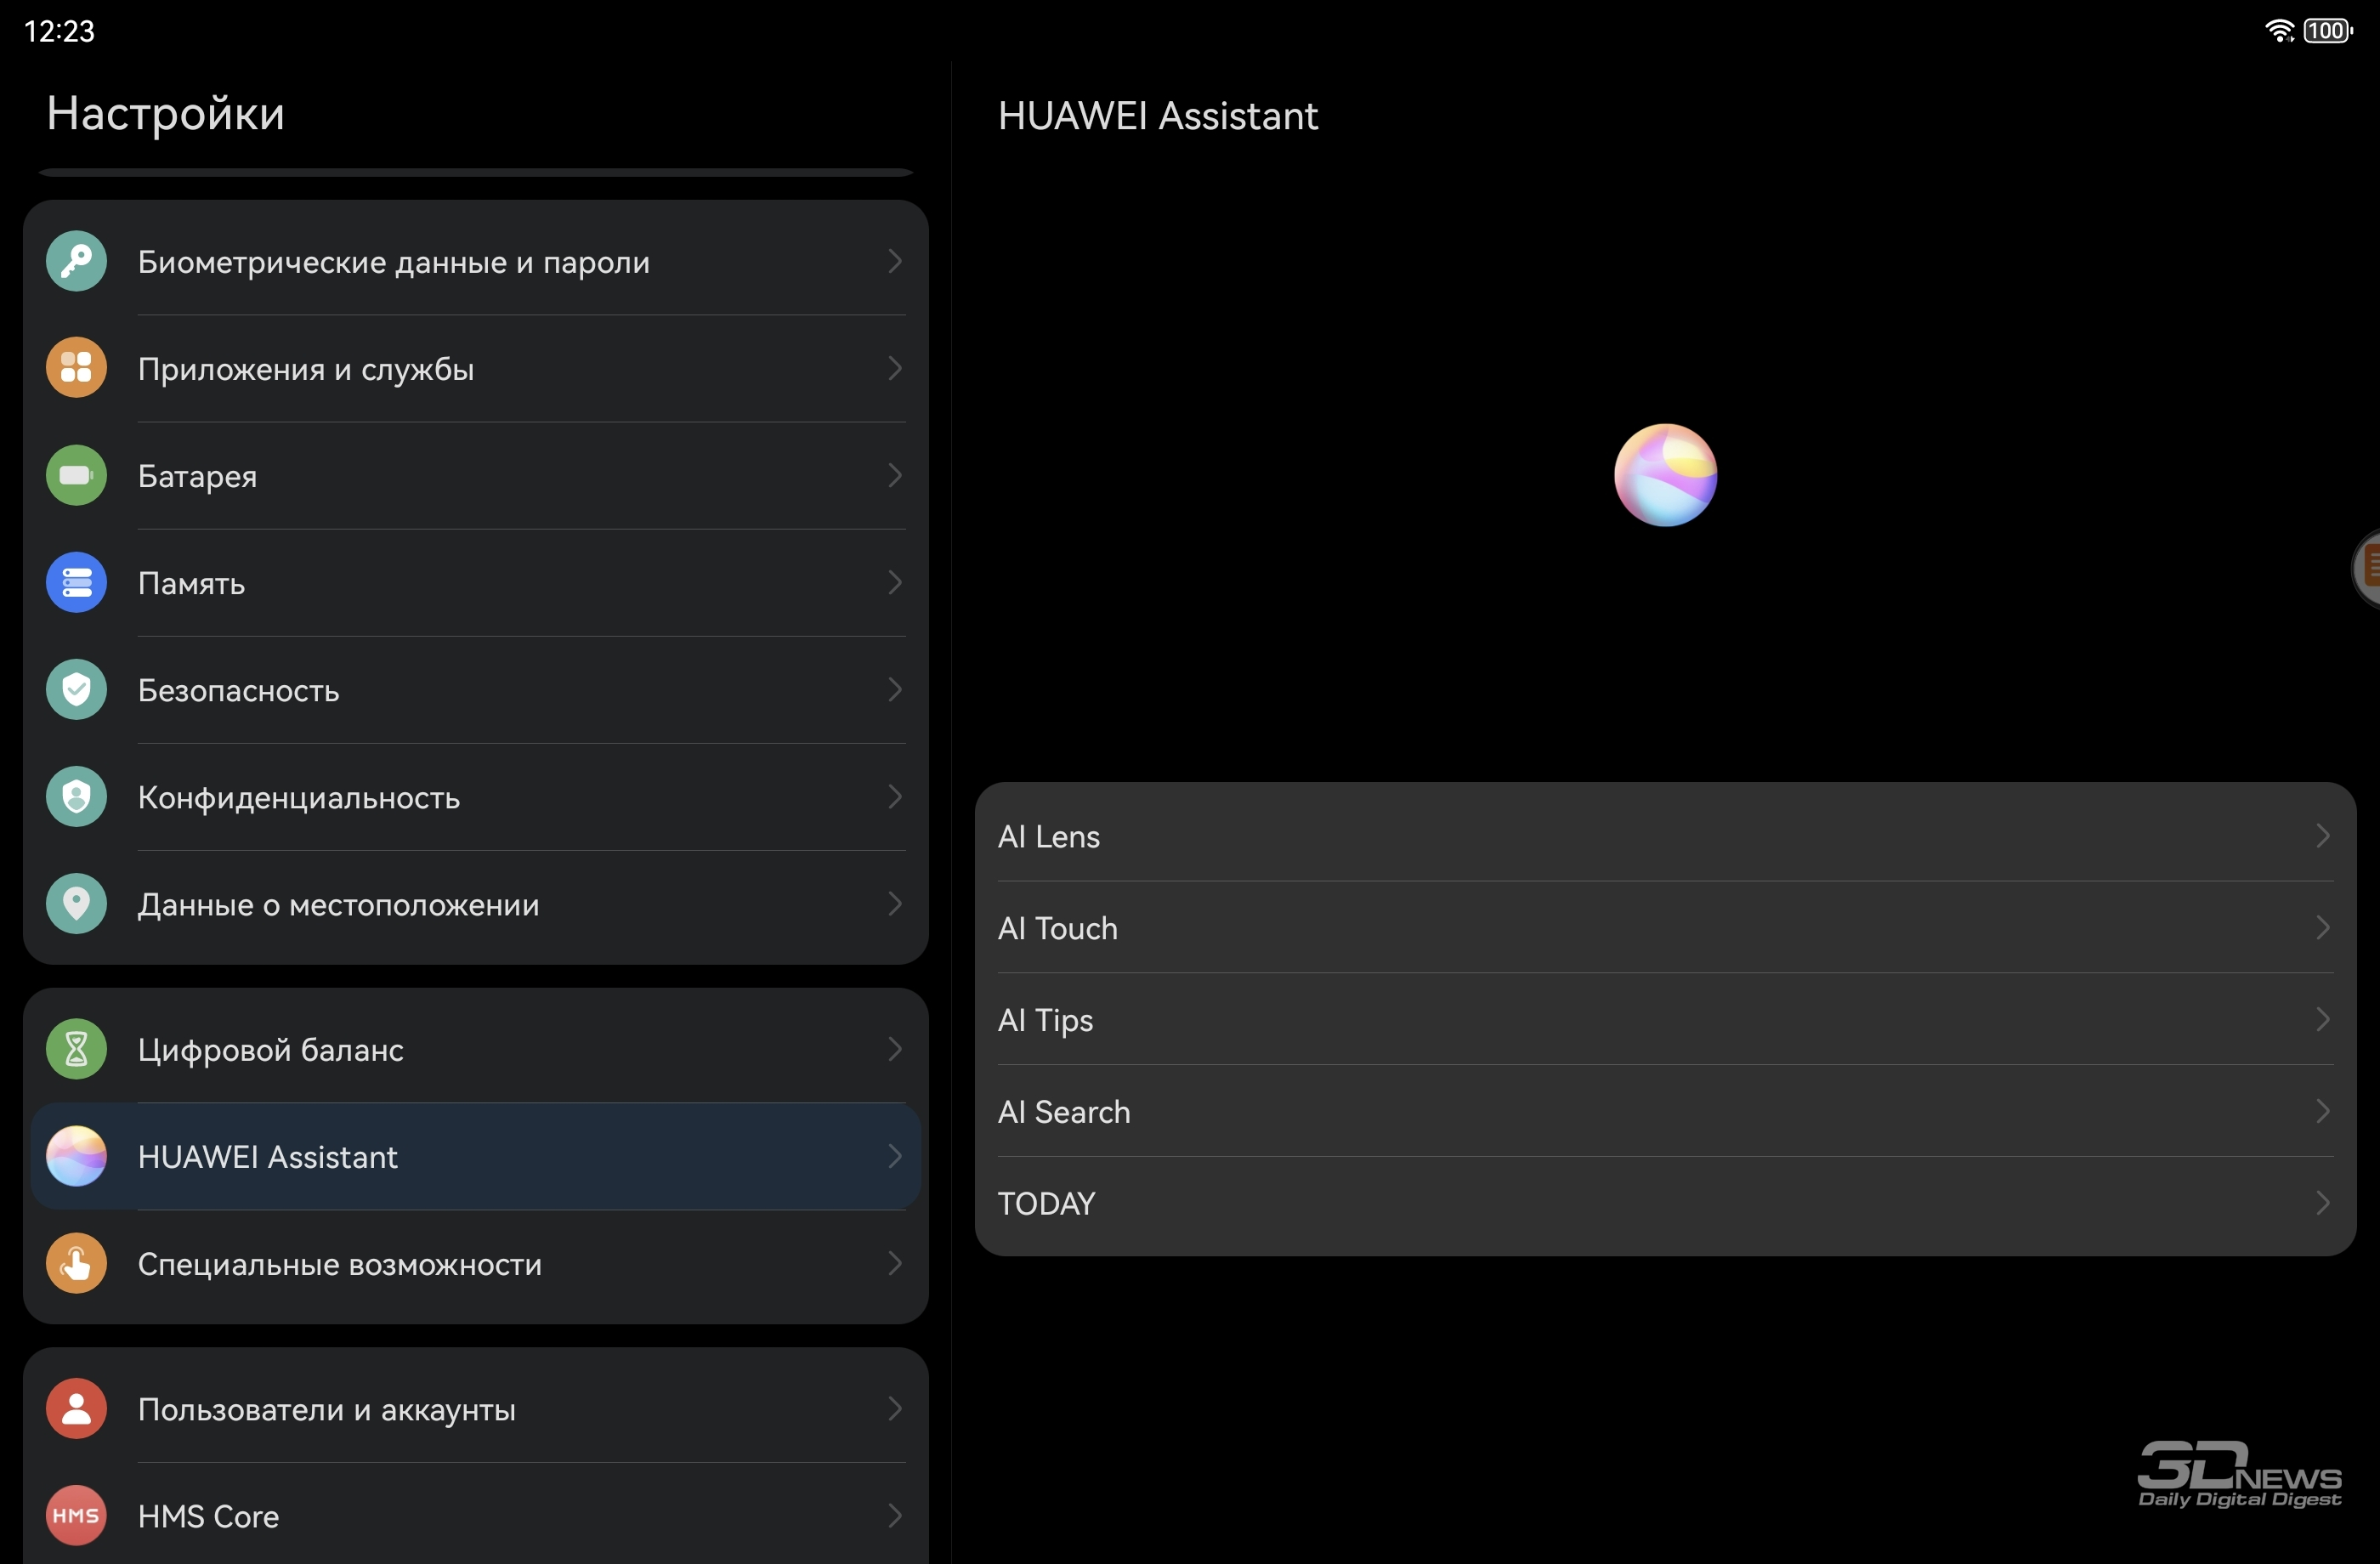This screenshot has width=2380, height=1564.
Task: Click chevron on Память row
Action: click(895, 582)
